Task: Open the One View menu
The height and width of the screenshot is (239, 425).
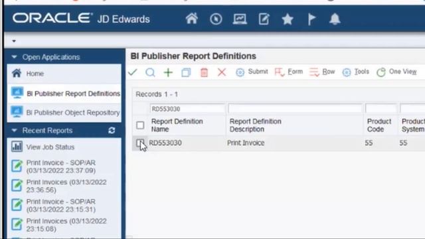Action: click(396, 72)
